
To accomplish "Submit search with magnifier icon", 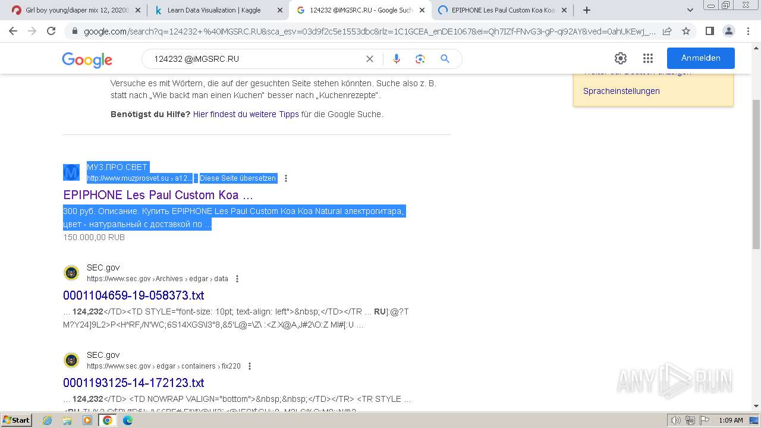I will 445,59.
